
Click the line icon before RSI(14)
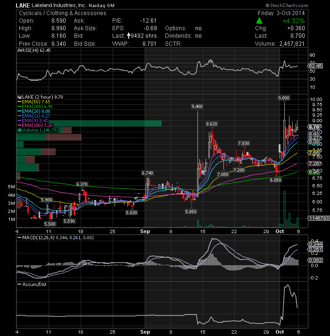pyautogui.click(x=19, y=50)
